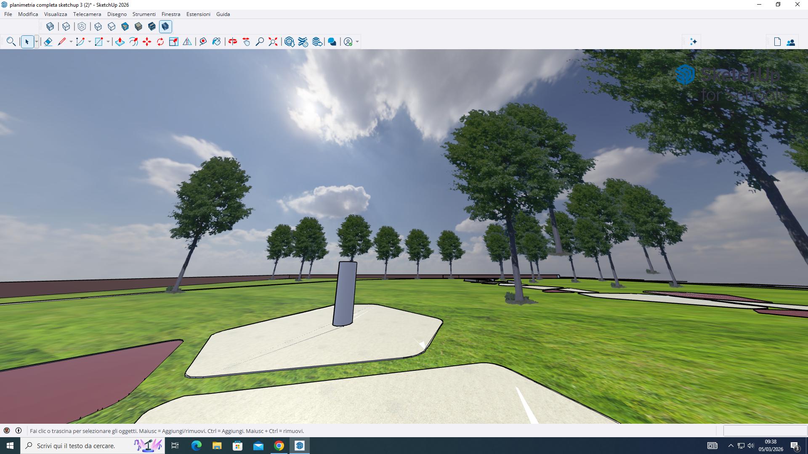
Task: Expand the account profile dropdown arrow
Action: [357, 42]
